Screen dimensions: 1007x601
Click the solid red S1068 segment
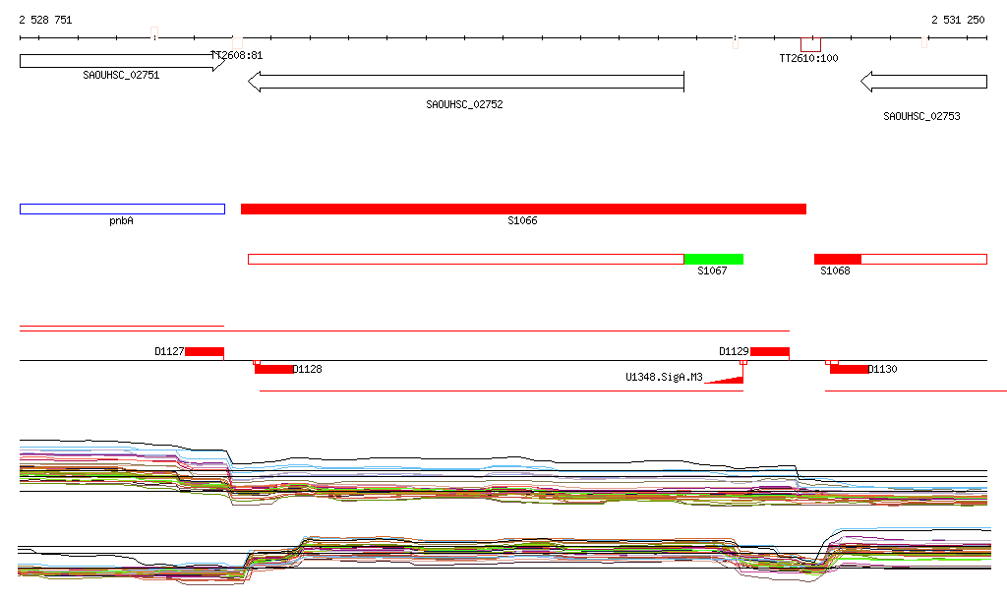(838, 260)
